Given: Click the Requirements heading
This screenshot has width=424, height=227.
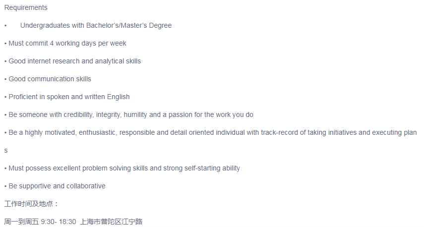Looking at the screenshot, I should point(26,7).
